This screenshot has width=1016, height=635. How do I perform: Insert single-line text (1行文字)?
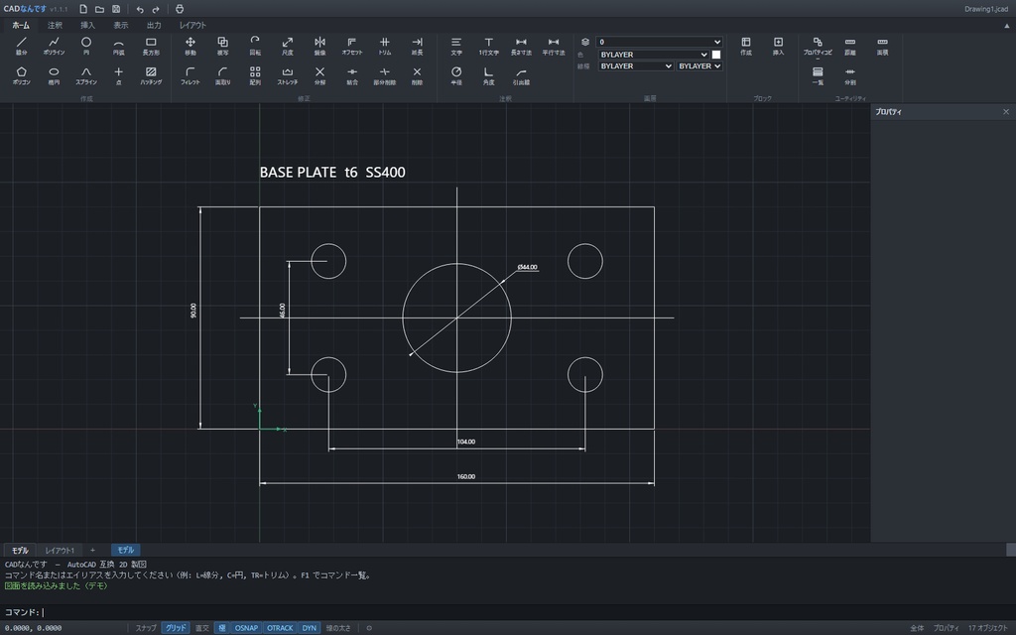(488, 46)
